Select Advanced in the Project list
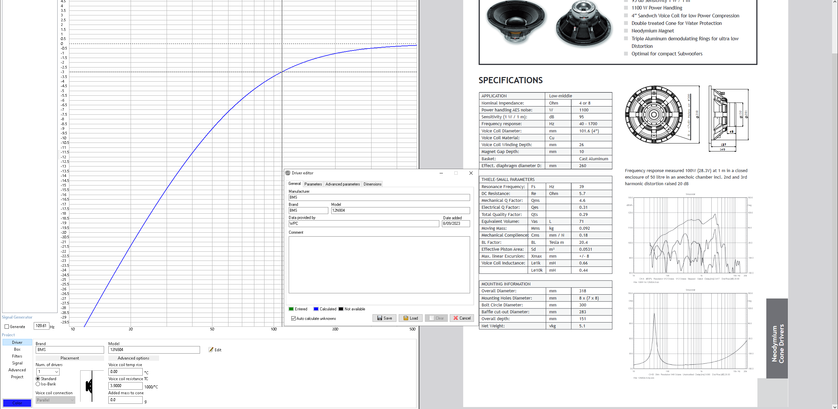The height and width of the screenshot is (409, 838). pos(17,370)
